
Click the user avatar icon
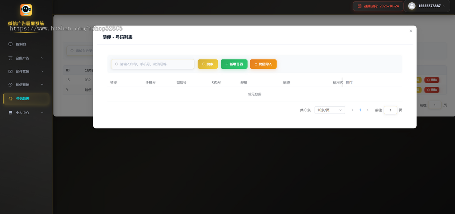point(412,6)
